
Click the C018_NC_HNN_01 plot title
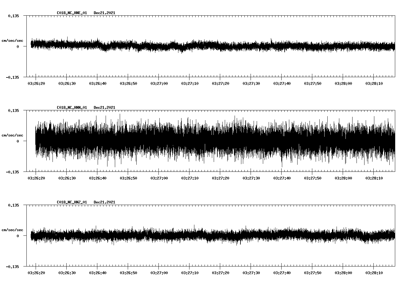72,108
